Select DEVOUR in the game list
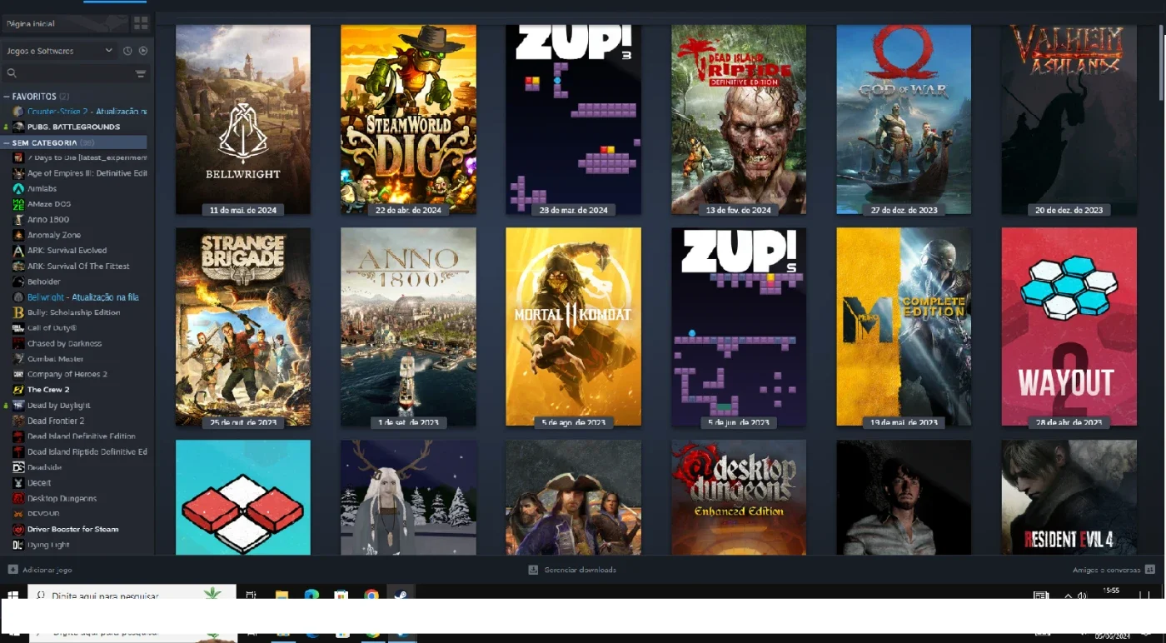The image size is (1166, 643). (44, 514)
